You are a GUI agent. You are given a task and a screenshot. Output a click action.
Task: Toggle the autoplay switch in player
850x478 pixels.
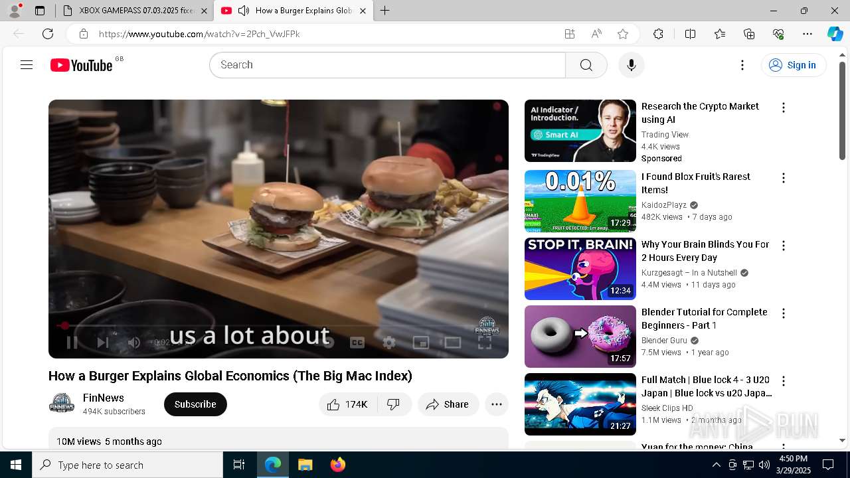coord(325,343)
